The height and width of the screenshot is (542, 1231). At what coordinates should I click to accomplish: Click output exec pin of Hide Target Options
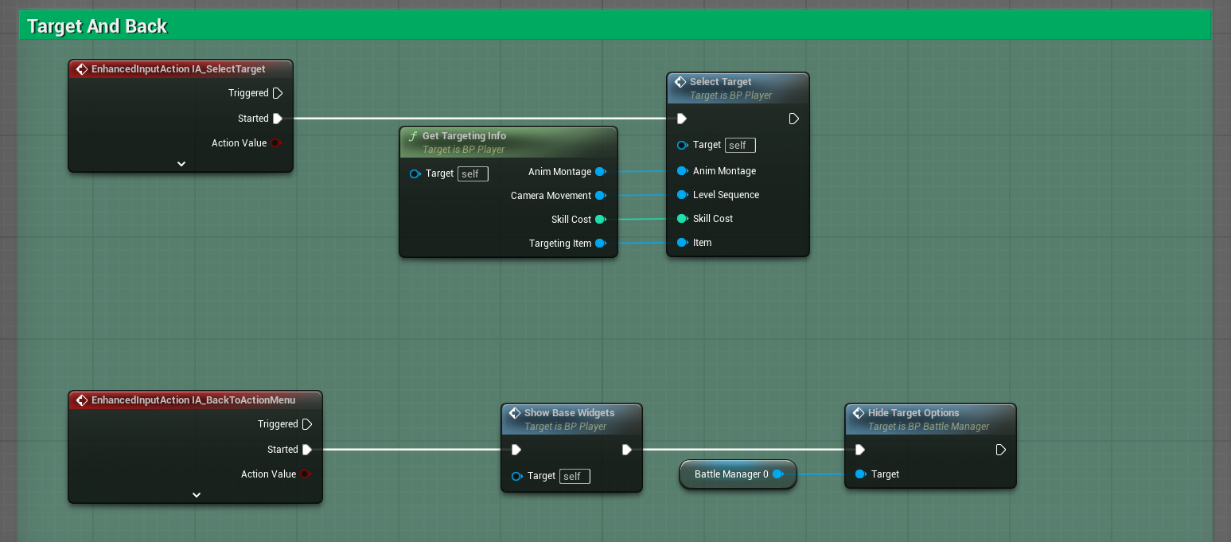pyautogui.click(x=1001, y=450)
